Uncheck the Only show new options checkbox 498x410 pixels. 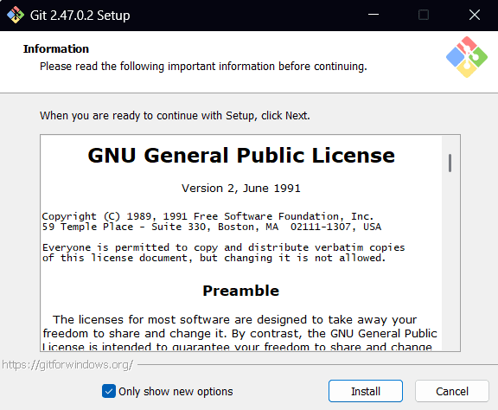pos(109,391)
